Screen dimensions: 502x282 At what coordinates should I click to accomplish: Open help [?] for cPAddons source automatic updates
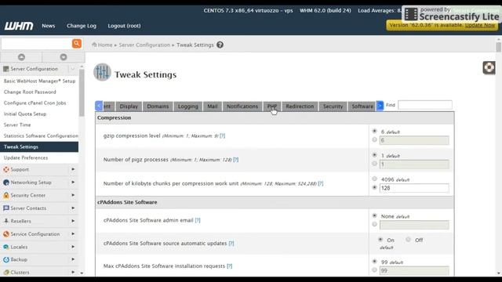[231, 244]
